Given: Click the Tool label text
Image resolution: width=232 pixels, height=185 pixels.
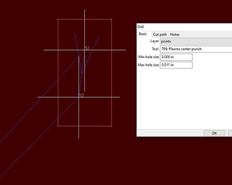Looking at the screenshot, I should tap(155, 49).
